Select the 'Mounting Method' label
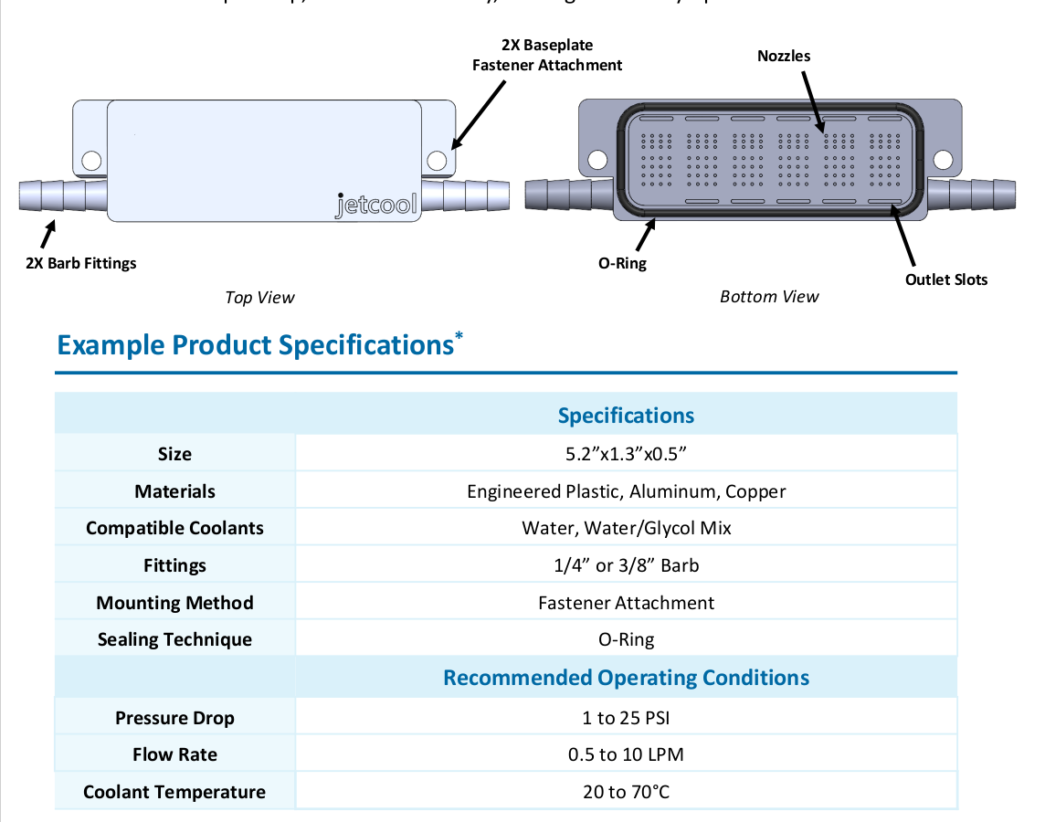 point(174,603)
